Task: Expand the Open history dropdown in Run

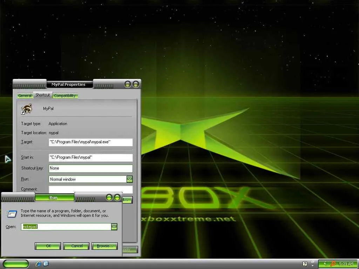Action: (x=114, y=227)
